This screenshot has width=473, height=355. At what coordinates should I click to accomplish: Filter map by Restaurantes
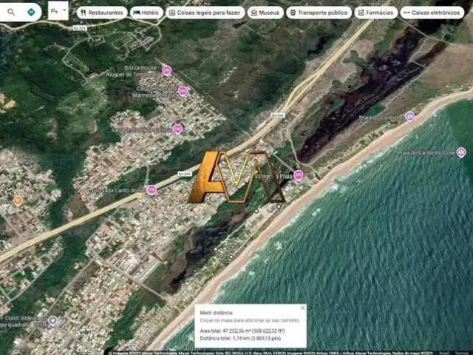coord(101,13)
